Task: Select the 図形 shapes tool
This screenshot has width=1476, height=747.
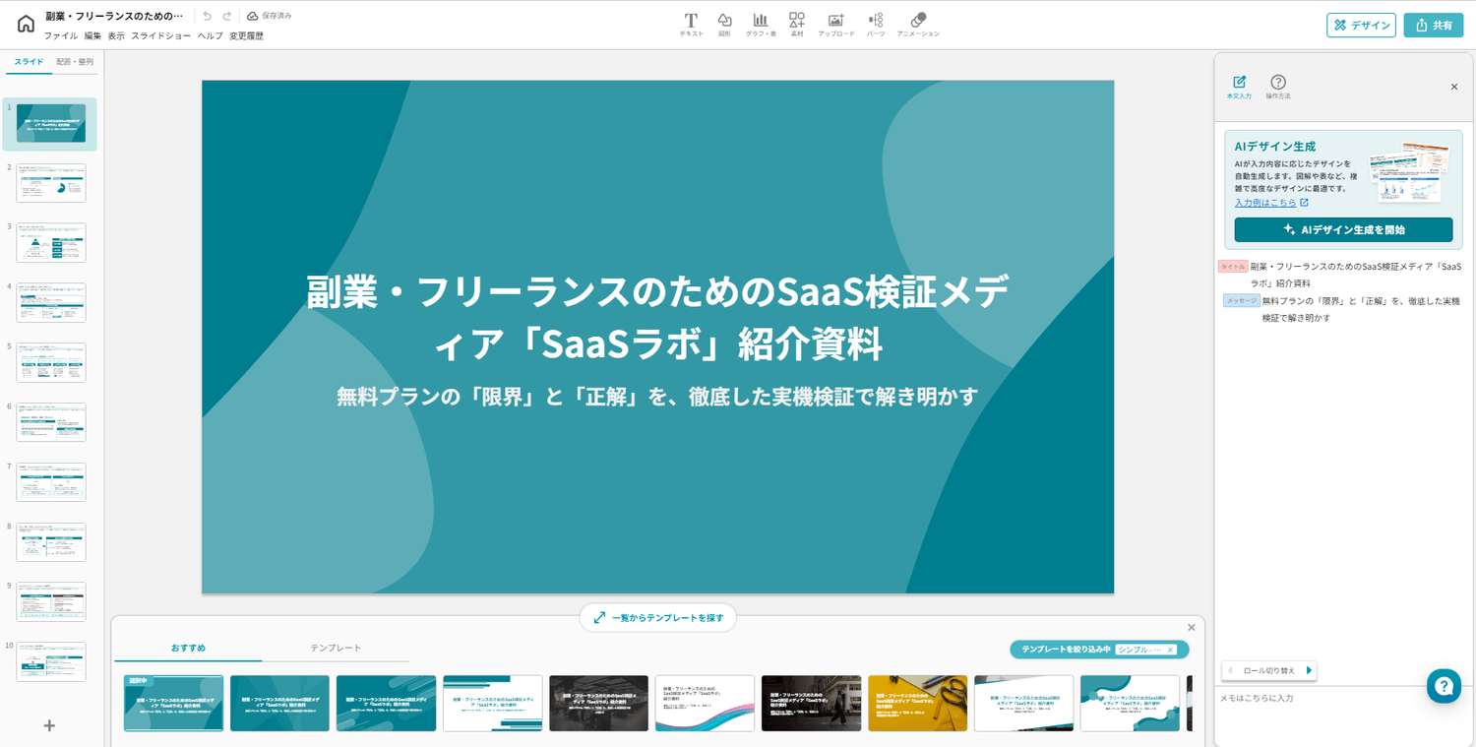Action: [x=724, y=25]
